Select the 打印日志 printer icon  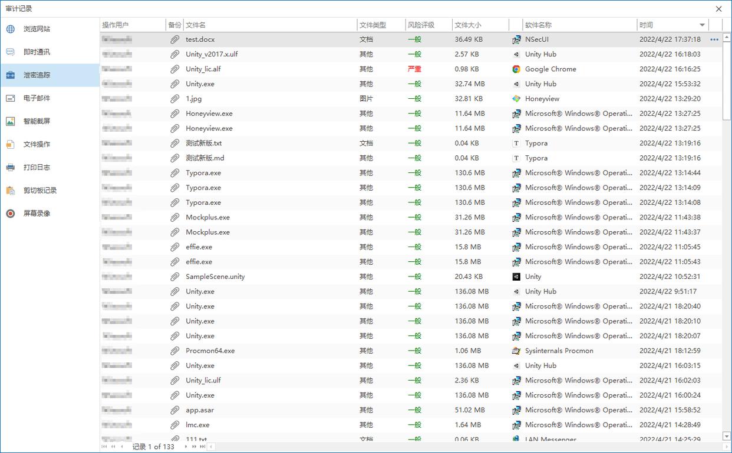pyautogui.click(x=10, y=167)
